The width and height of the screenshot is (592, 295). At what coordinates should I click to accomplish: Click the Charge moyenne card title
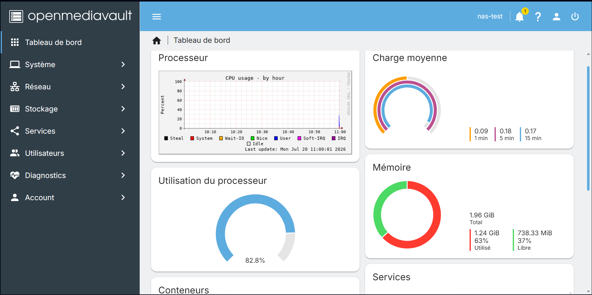tap(410, 58)
